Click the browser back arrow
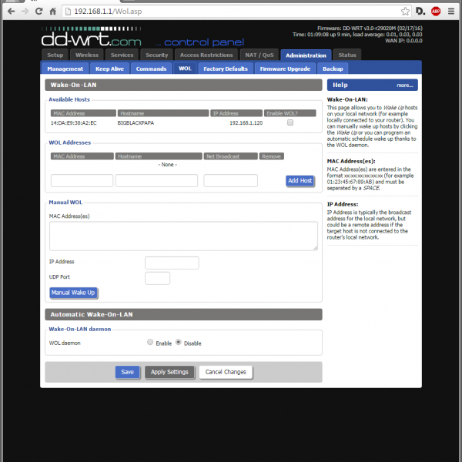 point(11,12)
